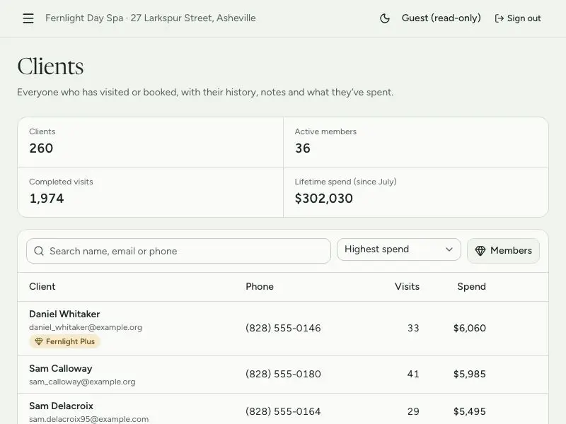This screenshot has height=424, width=566.
Task: Click the Active members count of 36
Action: click(x=303, y=148)
